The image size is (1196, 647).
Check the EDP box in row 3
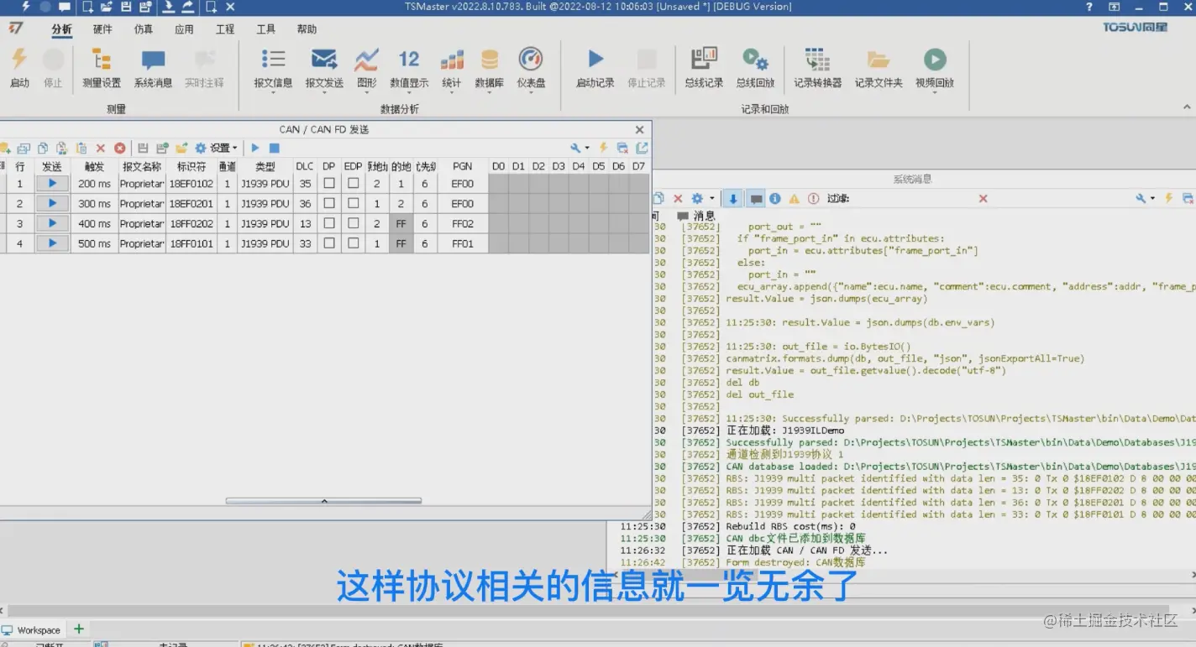354,223
